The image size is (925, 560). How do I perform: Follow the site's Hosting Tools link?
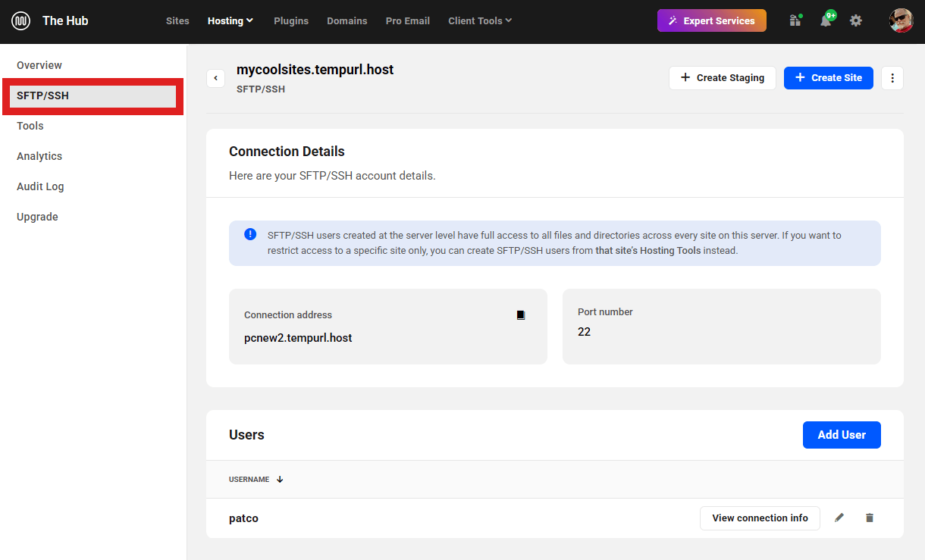pos(648,251)
